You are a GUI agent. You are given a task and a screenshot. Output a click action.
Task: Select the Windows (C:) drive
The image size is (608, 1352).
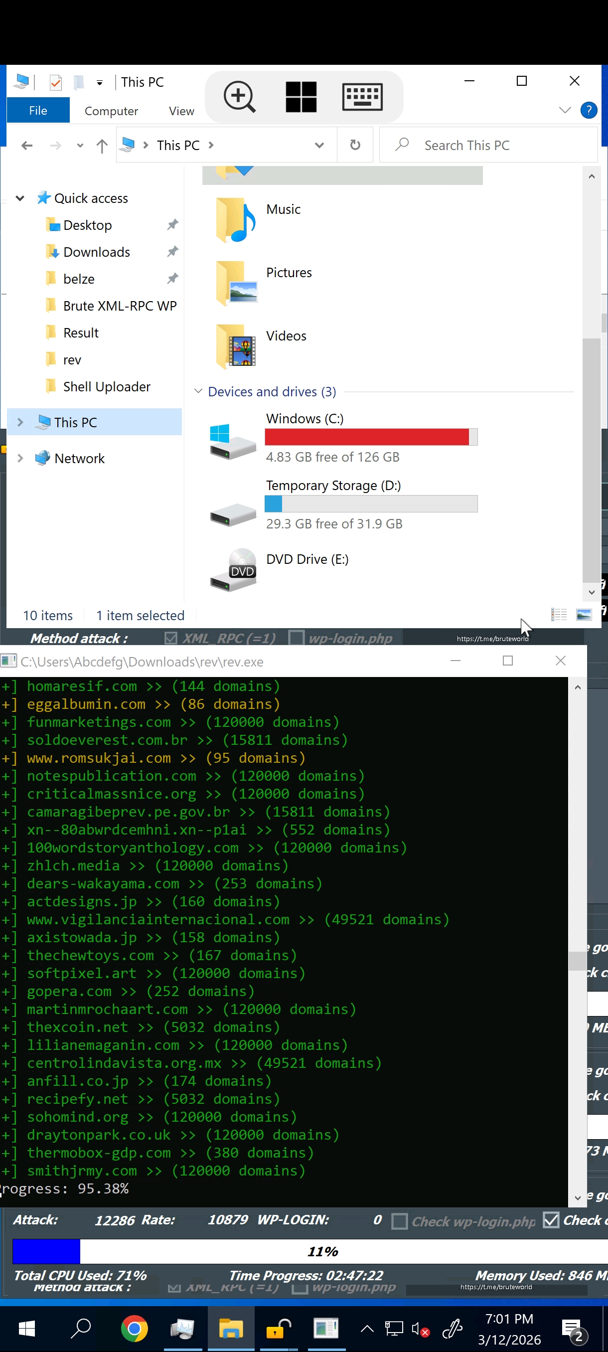tap(343, 438)
